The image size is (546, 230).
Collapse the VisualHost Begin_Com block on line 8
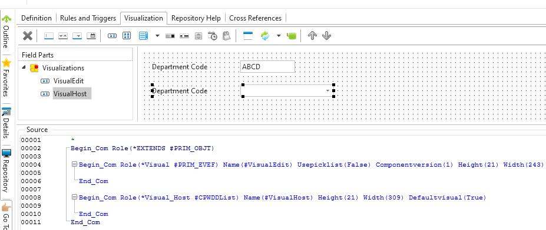(74, 197)
